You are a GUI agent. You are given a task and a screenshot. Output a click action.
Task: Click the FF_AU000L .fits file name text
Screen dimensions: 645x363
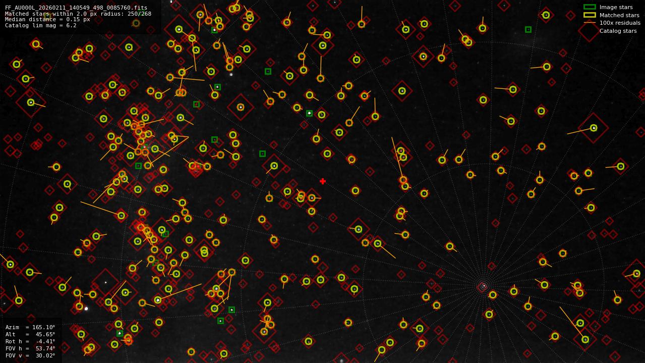click(x=76, y=8)
